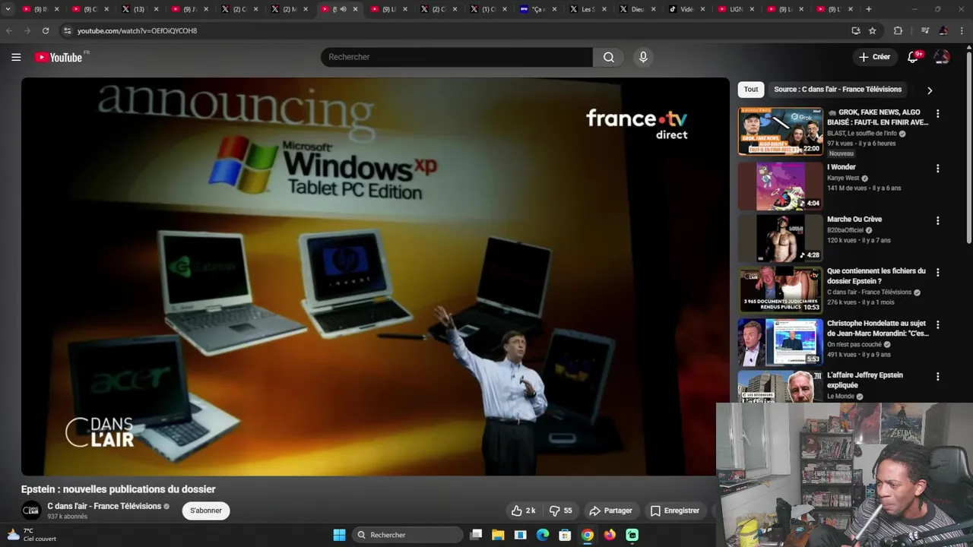Open options for L'affaire Jeffrey Epstein video
Viewport: 973px width, 547px height.
[x=937, y=376]
